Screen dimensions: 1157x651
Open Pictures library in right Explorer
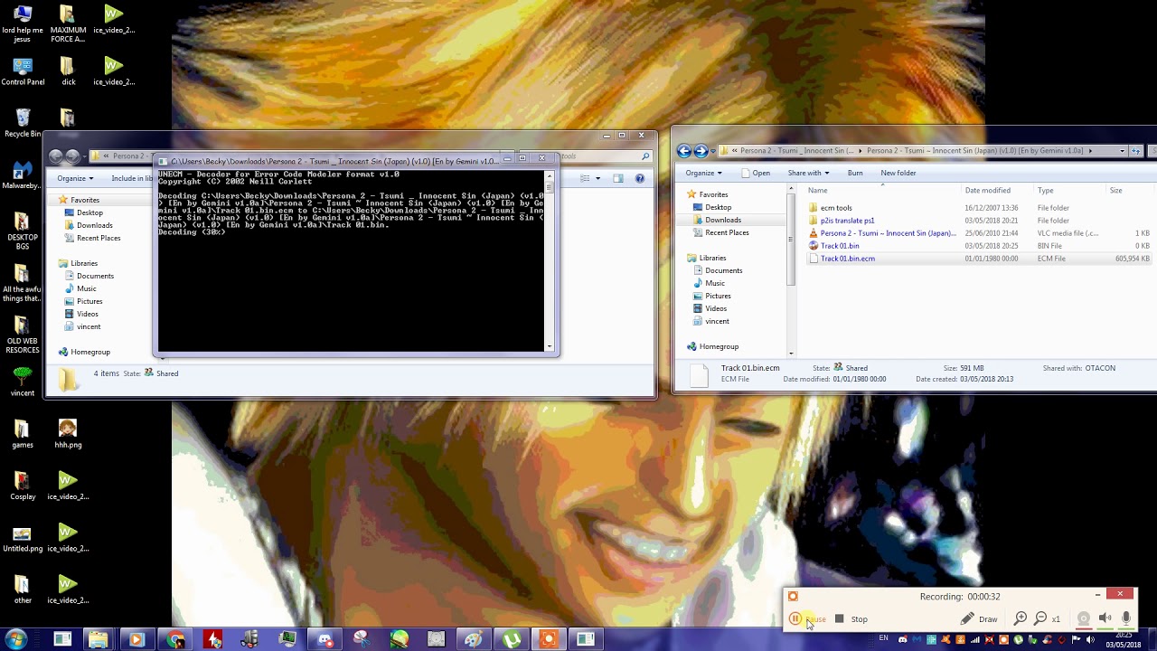[718, 296]
